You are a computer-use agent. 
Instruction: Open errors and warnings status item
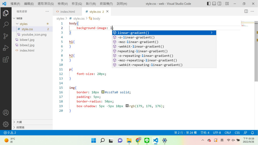click(x=10, y=133)
